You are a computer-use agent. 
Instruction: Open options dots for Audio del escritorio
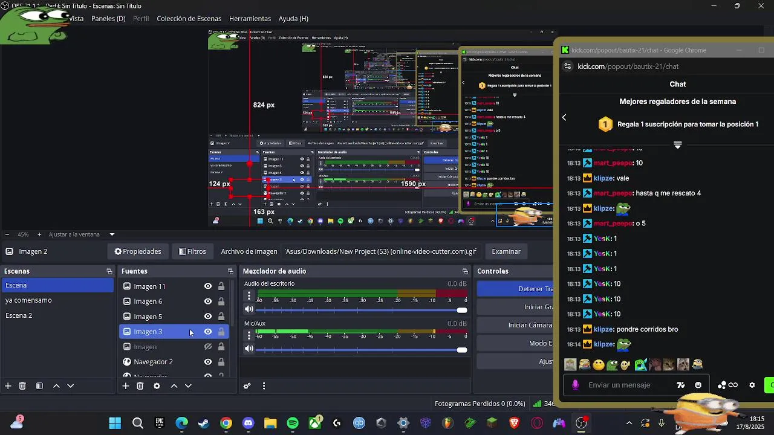(x=249, y=295)
